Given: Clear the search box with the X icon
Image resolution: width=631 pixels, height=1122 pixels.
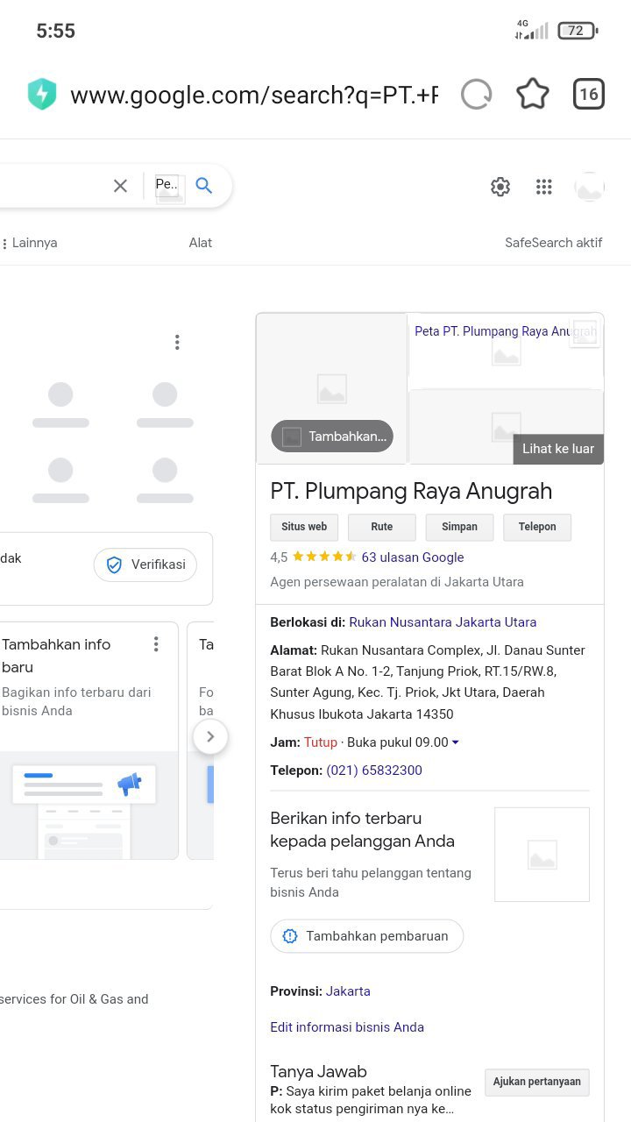Looking at the screenshot, I should [x=120, y=186].
